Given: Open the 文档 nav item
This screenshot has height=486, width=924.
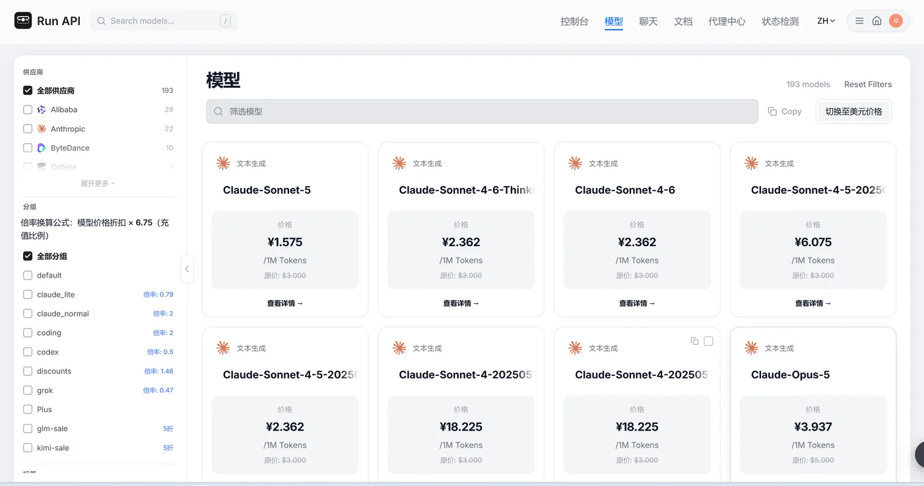Looking at the screenshot, I should click(x=683, y=21).
